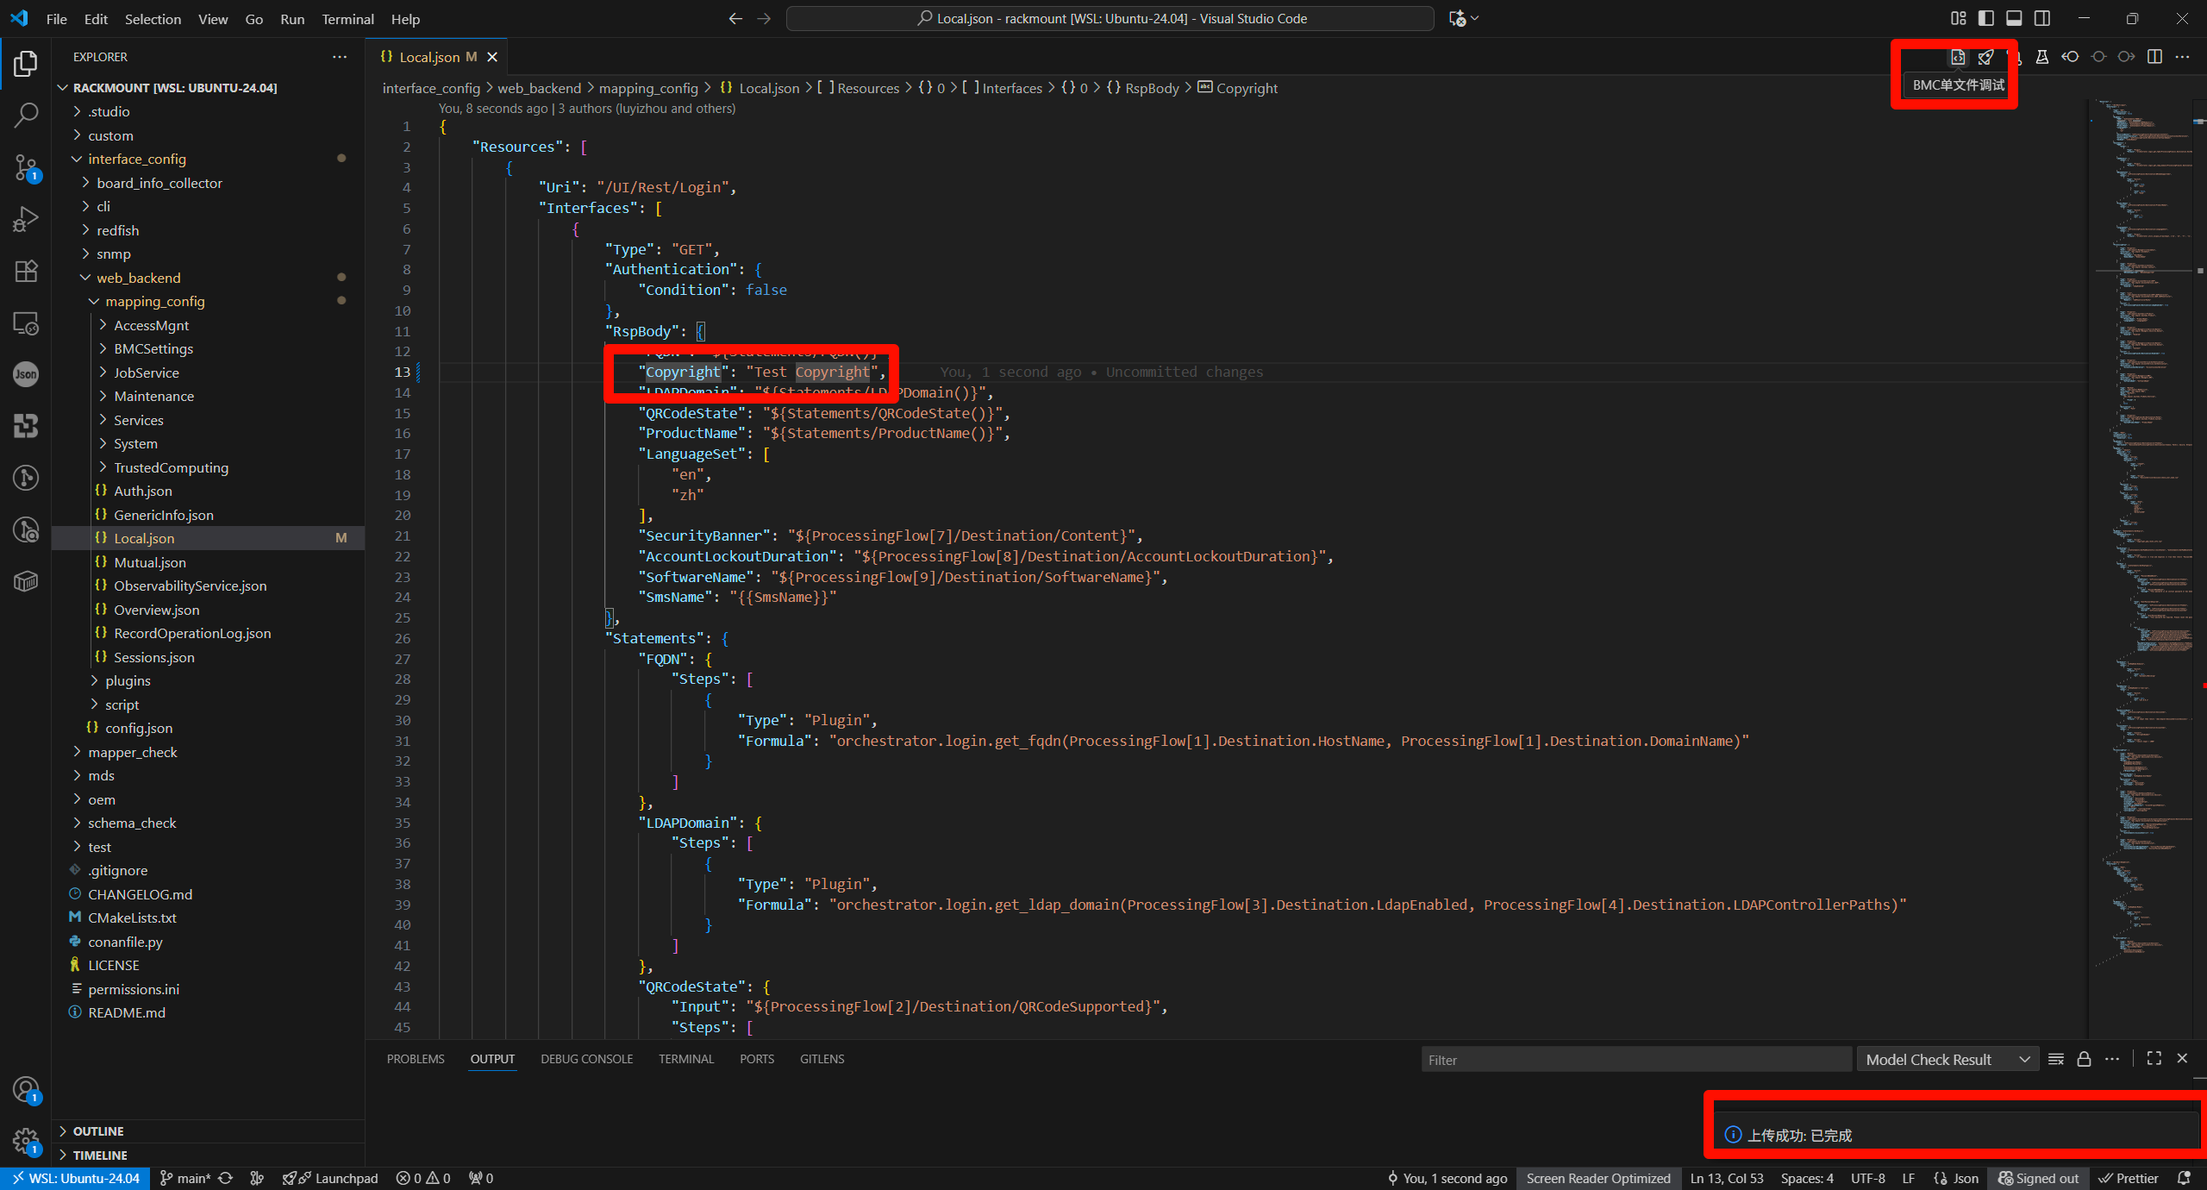Toggle the bottom panel visibility
The image size is (2207, 1190).
tap(2014, 18)
